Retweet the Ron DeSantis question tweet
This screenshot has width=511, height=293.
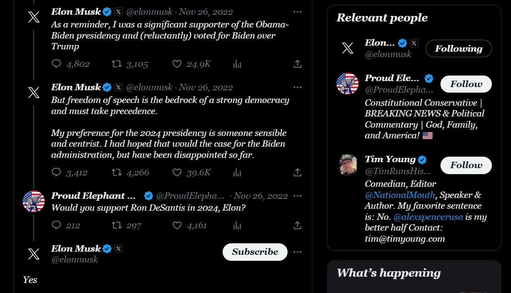(x=117, y=225)
